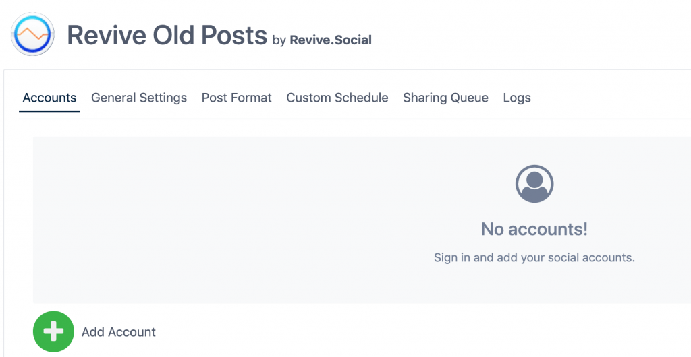Click the gray user avatar placeholder icon
Viewport: 691px width, 357px height.
click(x=534, y=184)
